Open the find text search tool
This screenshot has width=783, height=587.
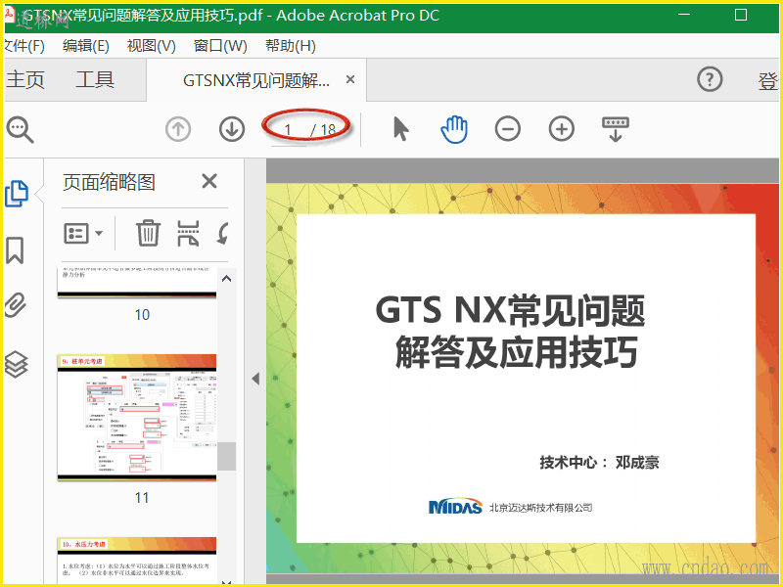[x=20, y=129]
